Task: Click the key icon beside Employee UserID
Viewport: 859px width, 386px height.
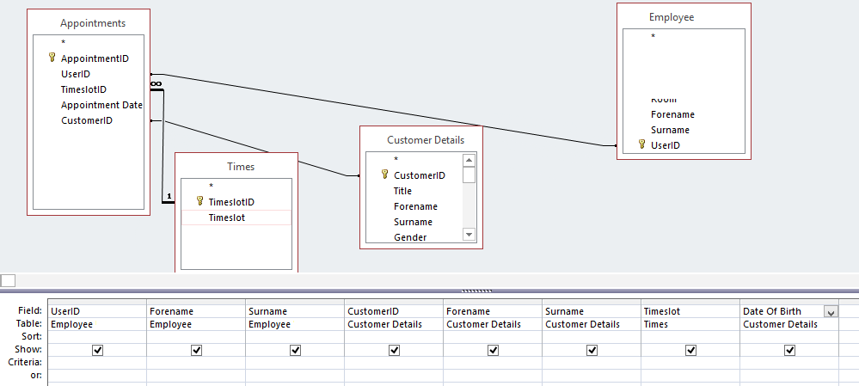Action: 641,145
